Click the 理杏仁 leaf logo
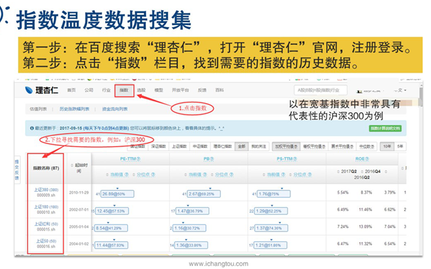 click(28, 90)
